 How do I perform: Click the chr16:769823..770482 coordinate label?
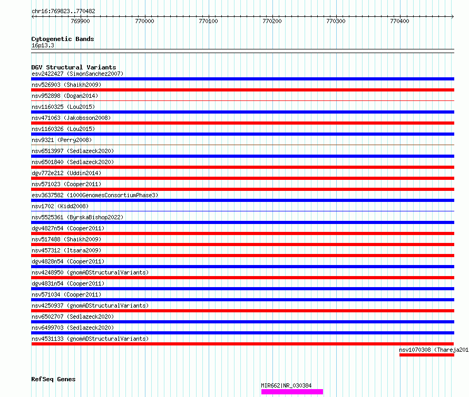pos(63,11)
